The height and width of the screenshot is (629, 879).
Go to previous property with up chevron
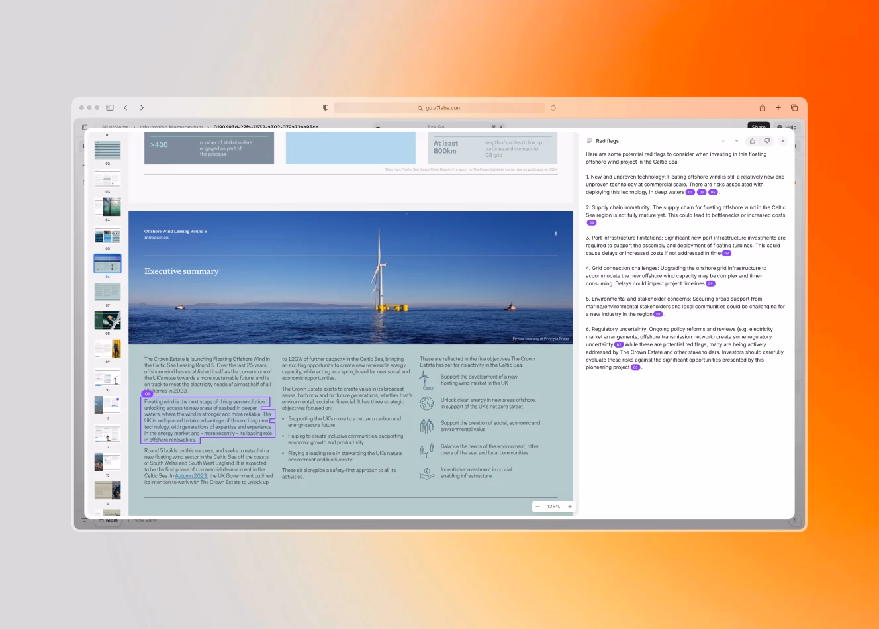click(723, 141)
